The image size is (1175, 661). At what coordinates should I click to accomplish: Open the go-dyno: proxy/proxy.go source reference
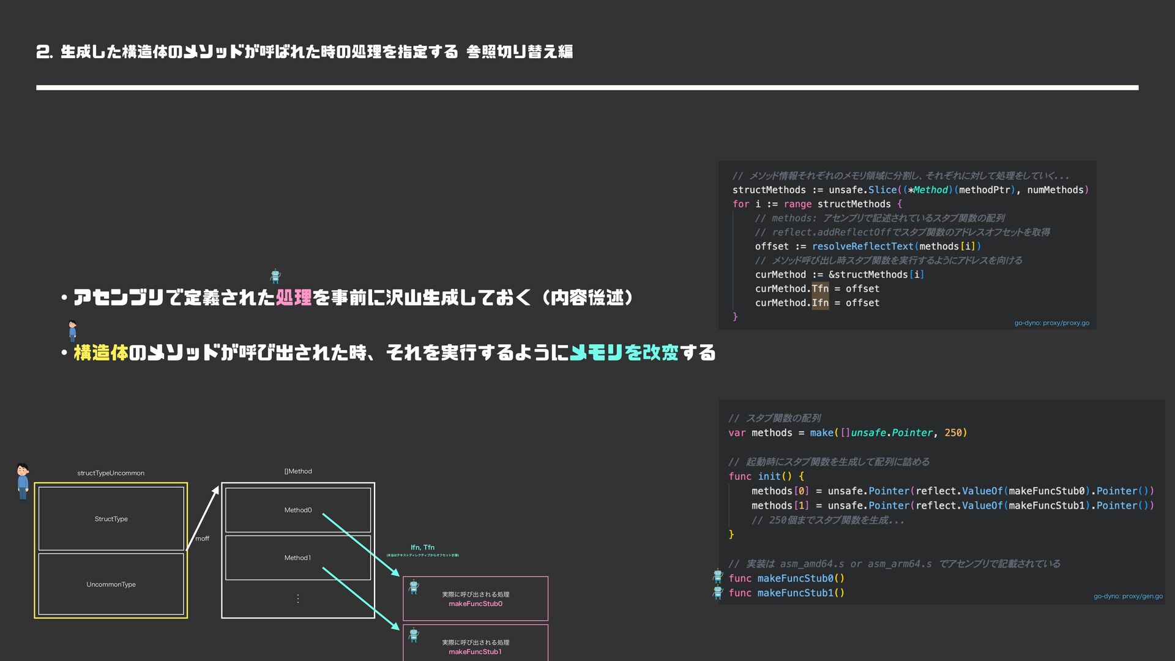(1051, 323)
